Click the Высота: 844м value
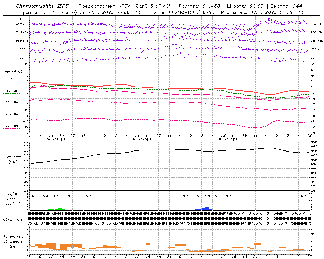Viewport: 324px width, 259px height. click(288, 6)
